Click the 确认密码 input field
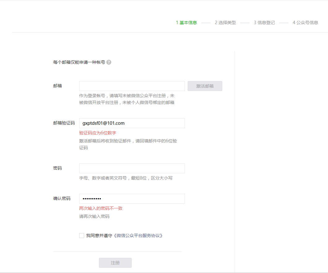 132,199
